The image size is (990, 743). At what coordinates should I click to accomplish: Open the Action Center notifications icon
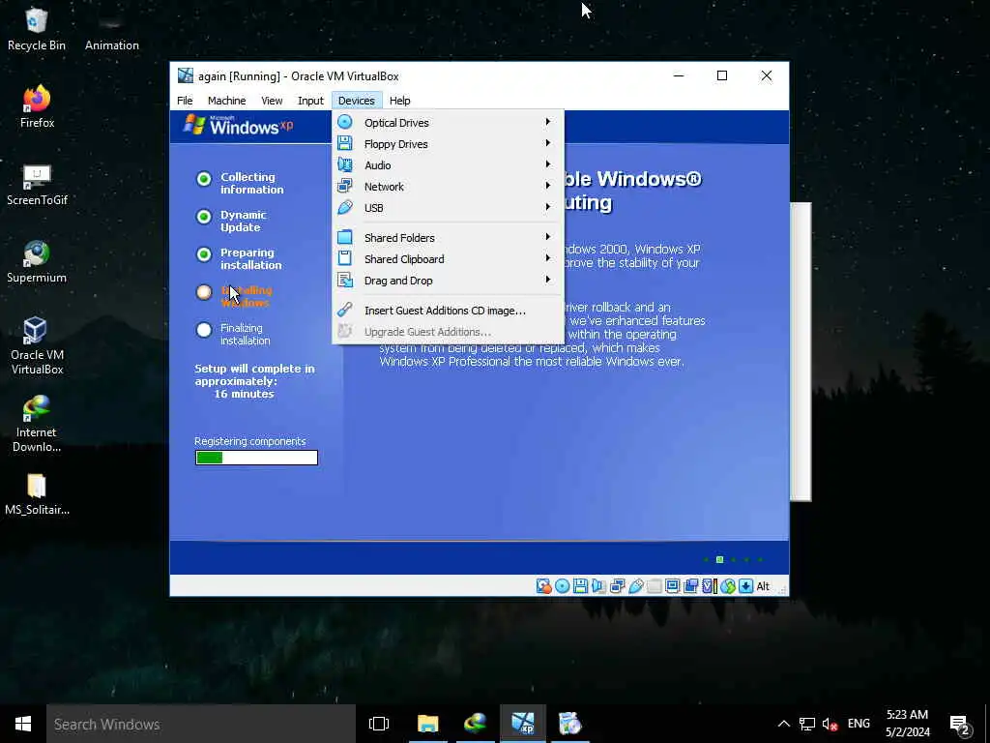click(x=960, y=725)
